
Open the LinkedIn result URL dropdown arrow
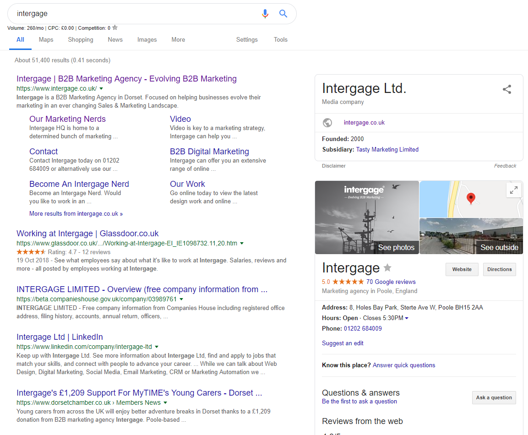156,347
